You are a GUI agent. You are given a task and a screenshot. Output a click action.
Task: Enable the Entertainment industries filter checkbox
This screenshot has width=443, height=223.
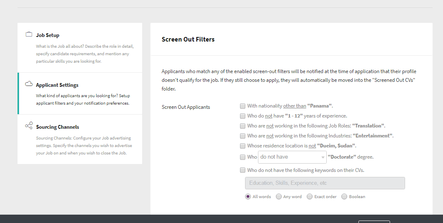[x=243, y=136]
